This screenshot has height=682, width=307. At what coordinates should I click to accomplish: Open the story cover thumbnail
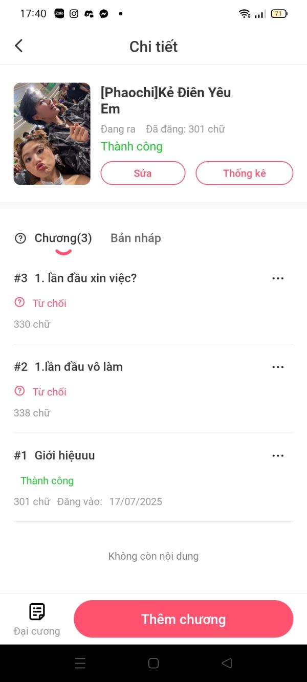[x=52, y=134]
